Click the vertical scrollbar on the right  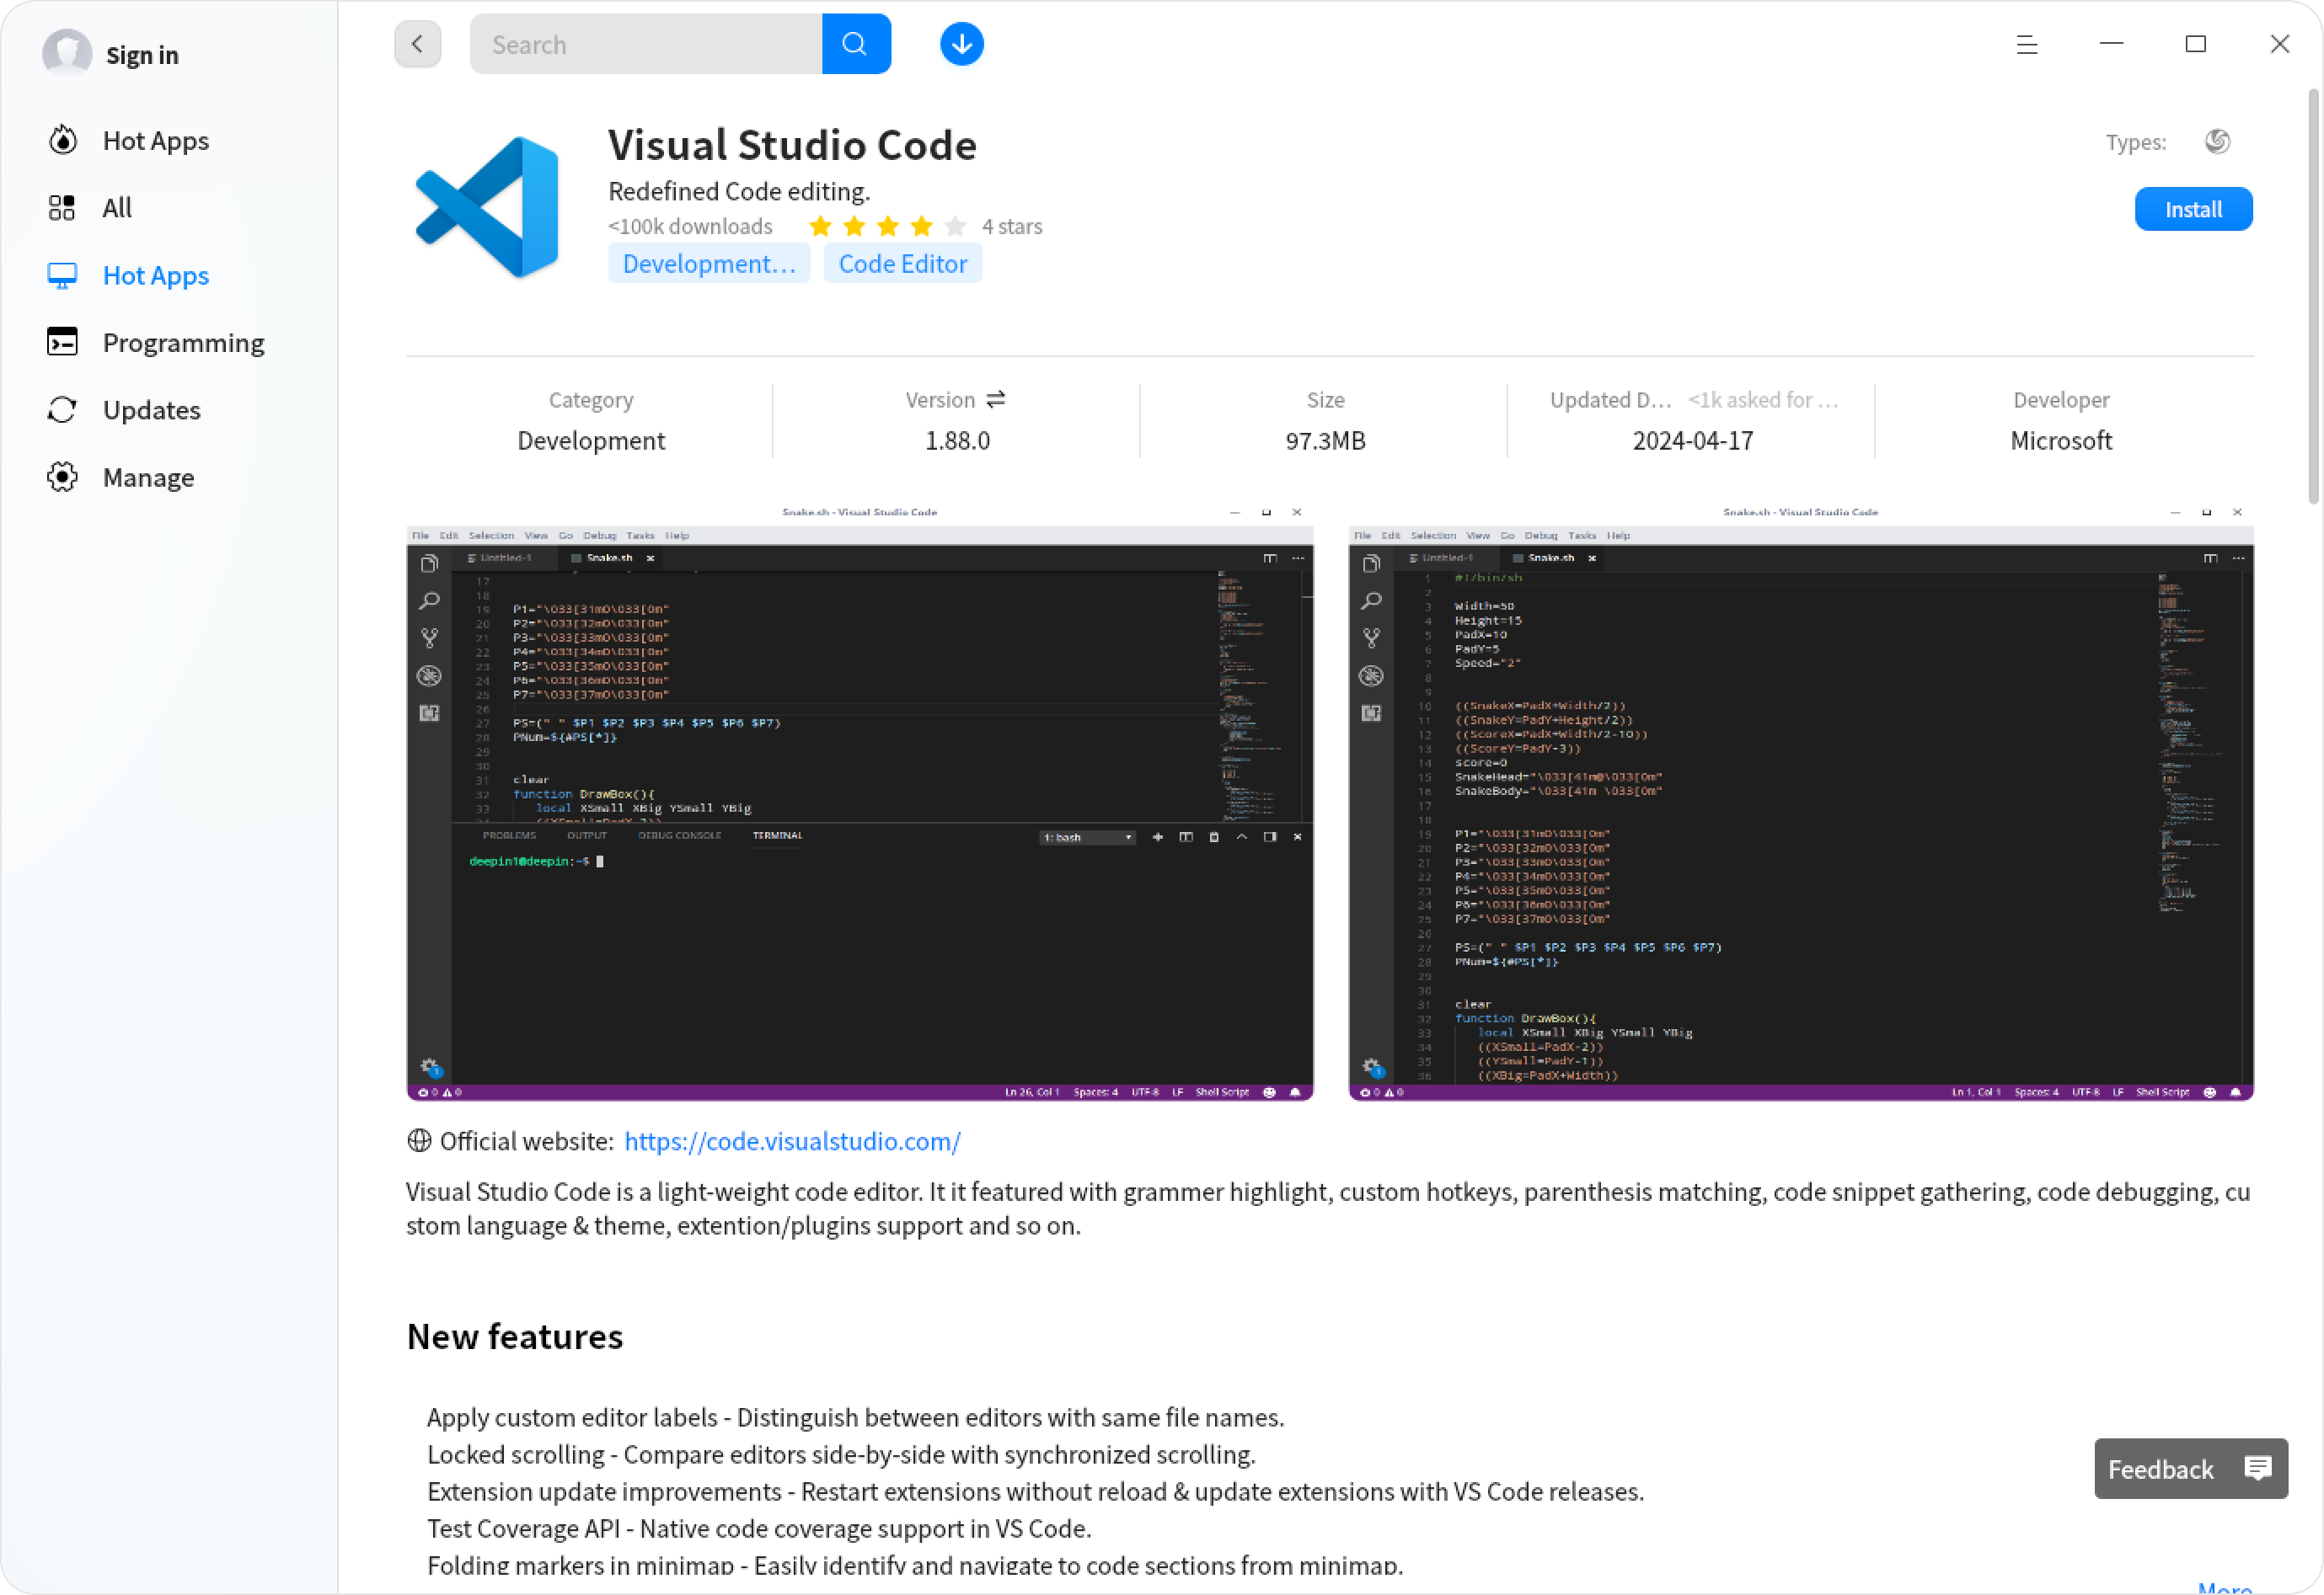coord(2313,296)
